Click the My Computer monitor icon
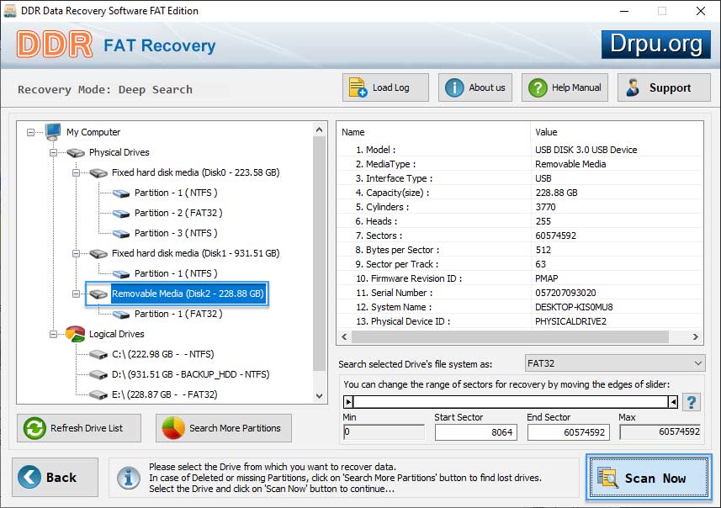Viewport: 721px width, 508px height. coord(53,132)
